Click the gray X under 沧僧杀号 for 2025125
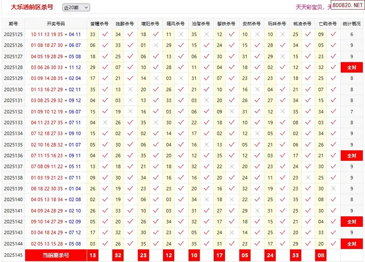 pos(206,34)
